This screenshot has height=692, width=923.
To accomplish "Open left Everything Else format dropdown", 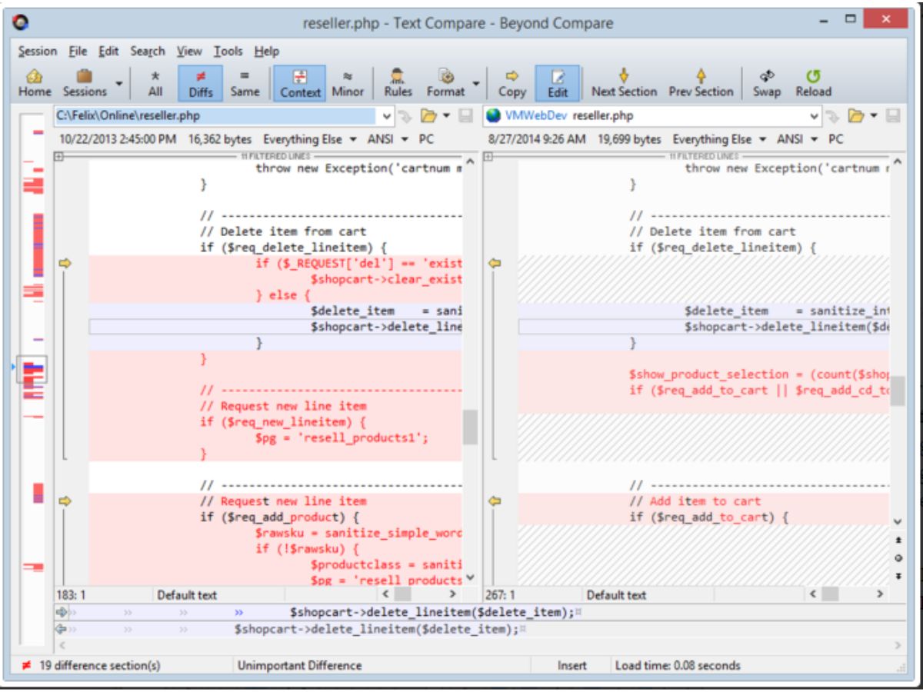I will click(312, 140).
